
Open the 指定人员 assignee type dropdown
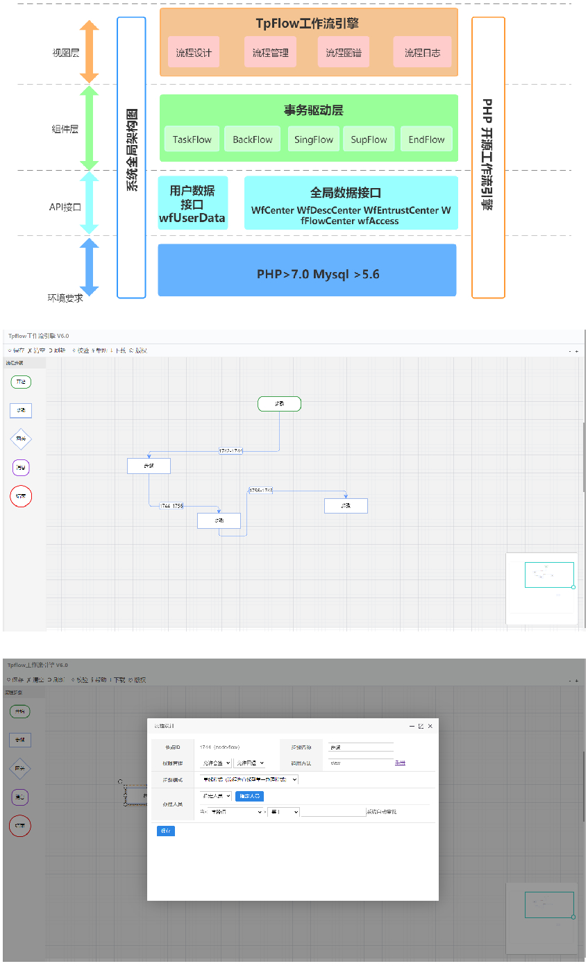point(215,797)
